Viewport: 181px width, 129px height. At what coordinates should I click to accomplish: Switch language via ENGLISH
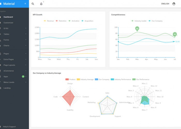[165, 4]
